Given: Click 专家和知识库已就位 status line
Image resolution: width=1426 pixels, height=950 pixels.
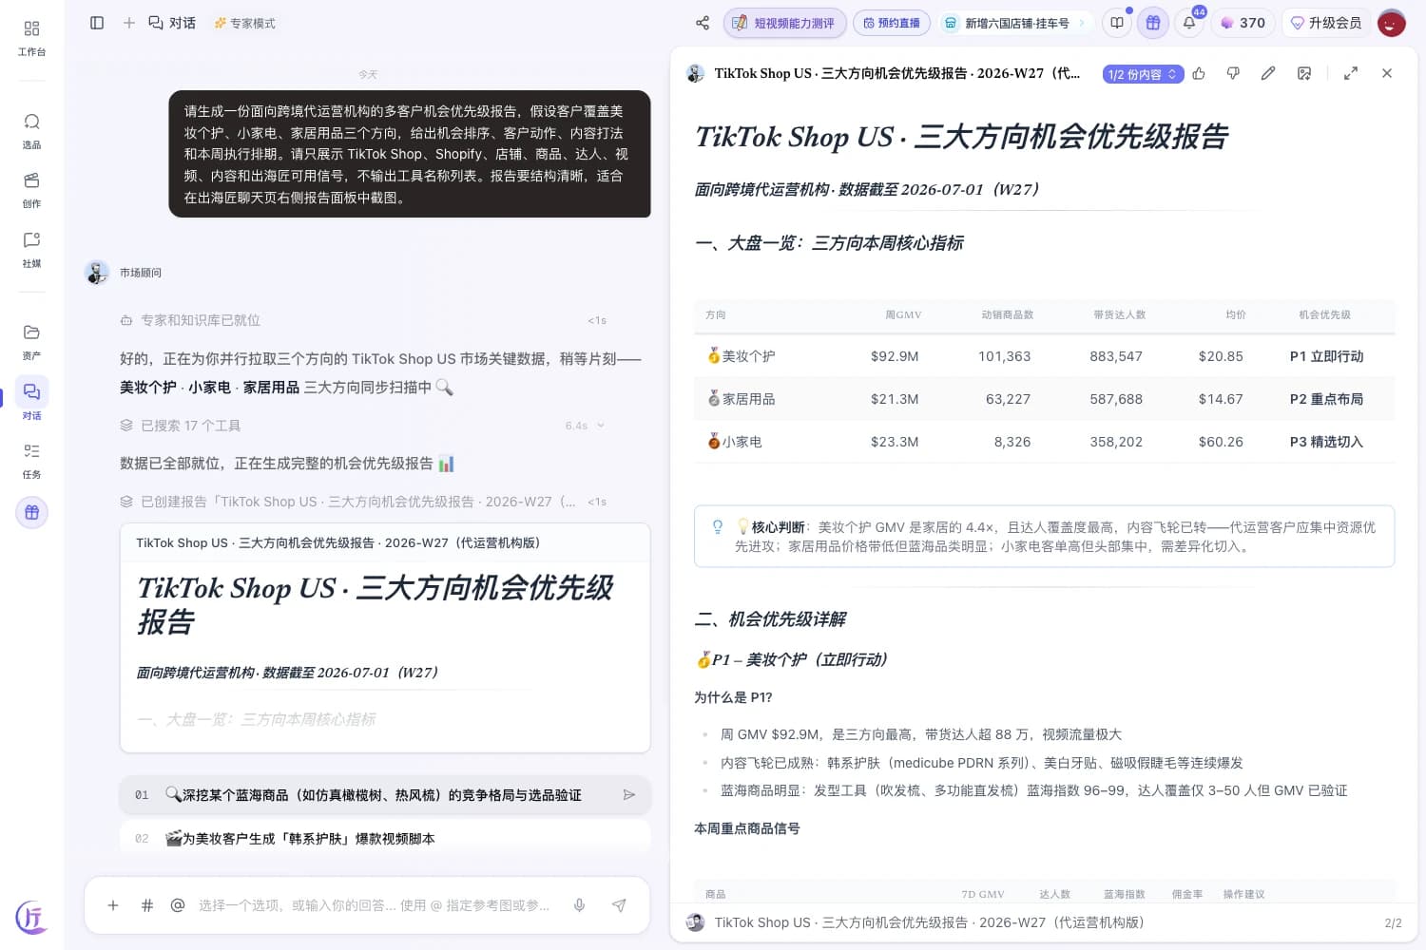Looking at the screenshot, I should point(361,320).
